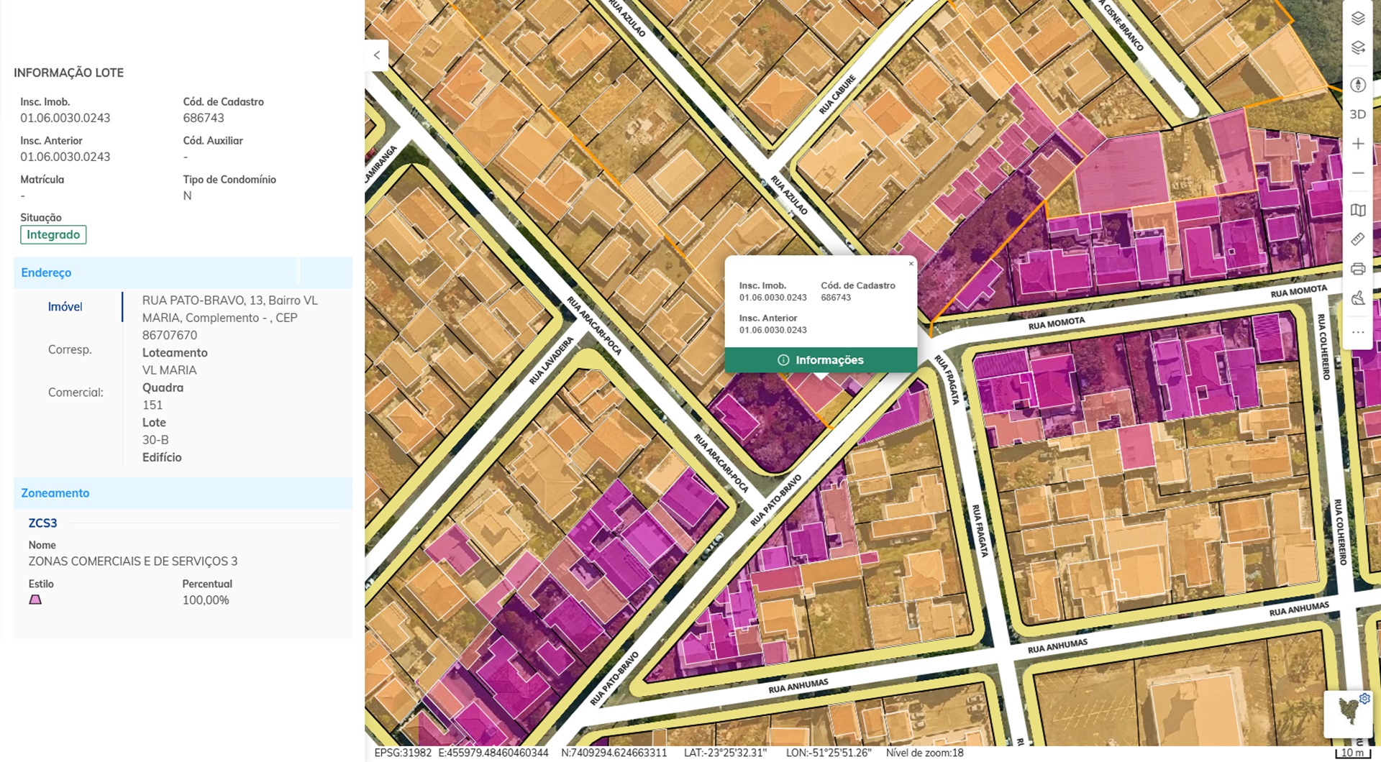Screen dimensions: 1381x762
Task: Open more tools ellipsis menu
Action: coord(1358,332)
